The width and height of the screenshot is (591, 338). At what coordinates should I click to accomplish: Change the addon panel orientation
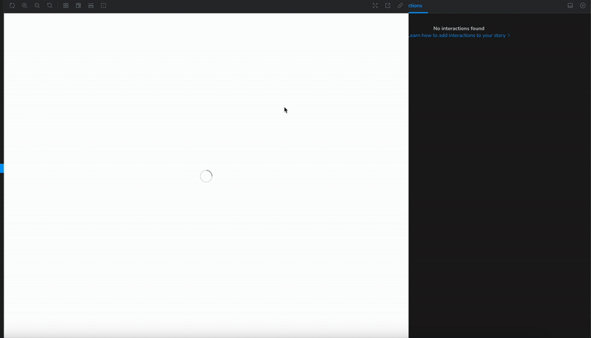(x=570, y=6)
